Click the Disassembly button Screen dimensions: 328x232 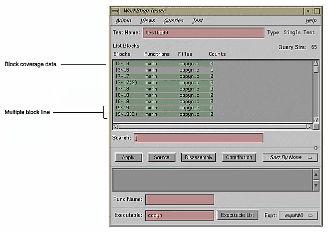[x=199, y=157]
